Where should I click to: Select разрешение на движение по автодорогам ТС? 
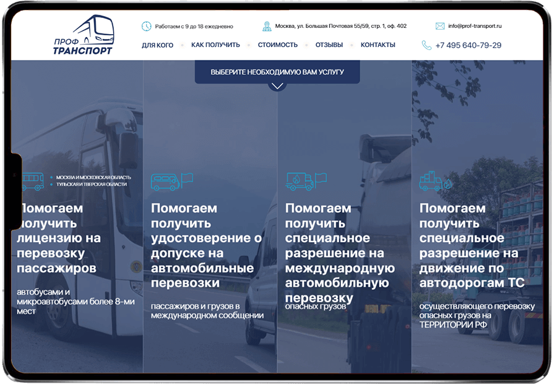pos(472,245)
